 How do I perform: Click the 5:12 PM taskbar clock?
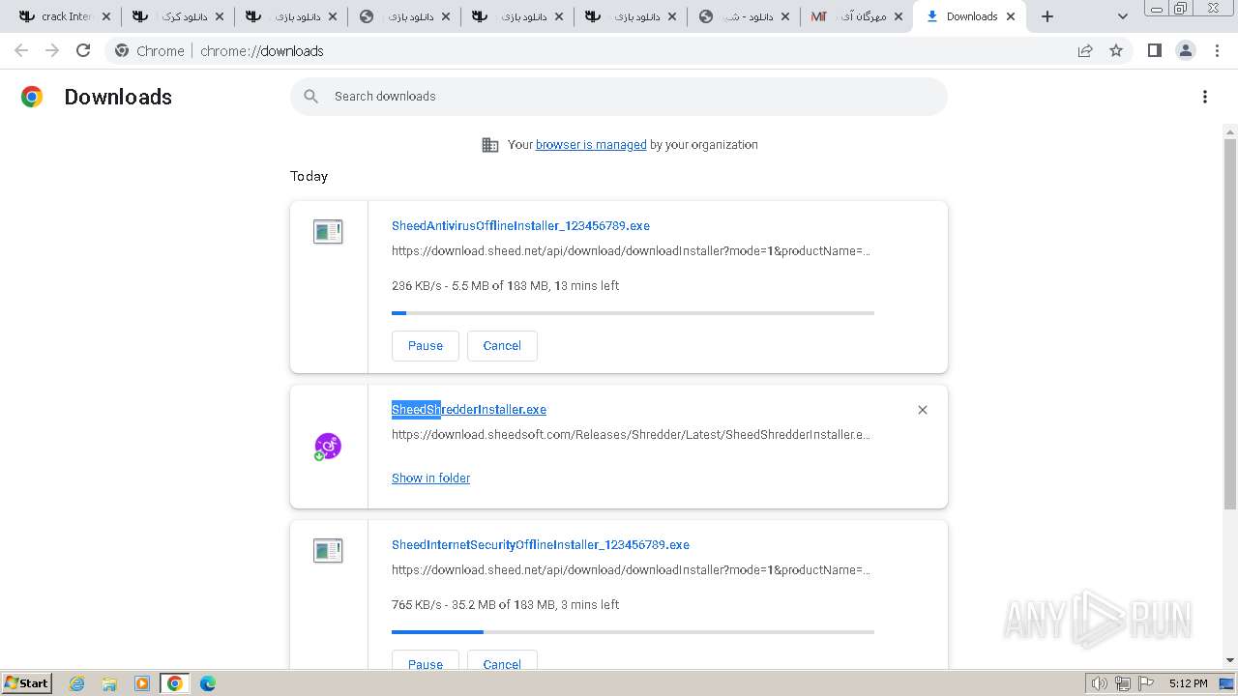tap(1188, 683)
